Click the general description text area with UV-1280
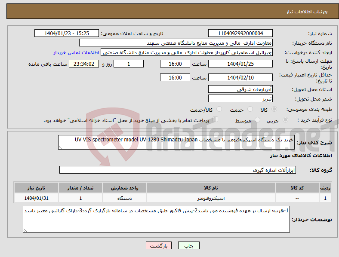 [176, 142]
